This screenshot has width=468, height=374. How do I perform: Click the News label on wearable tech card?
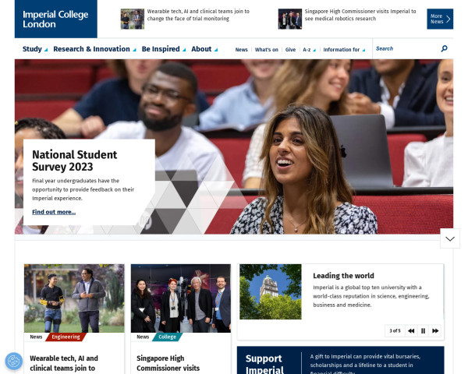click(36, 337)
